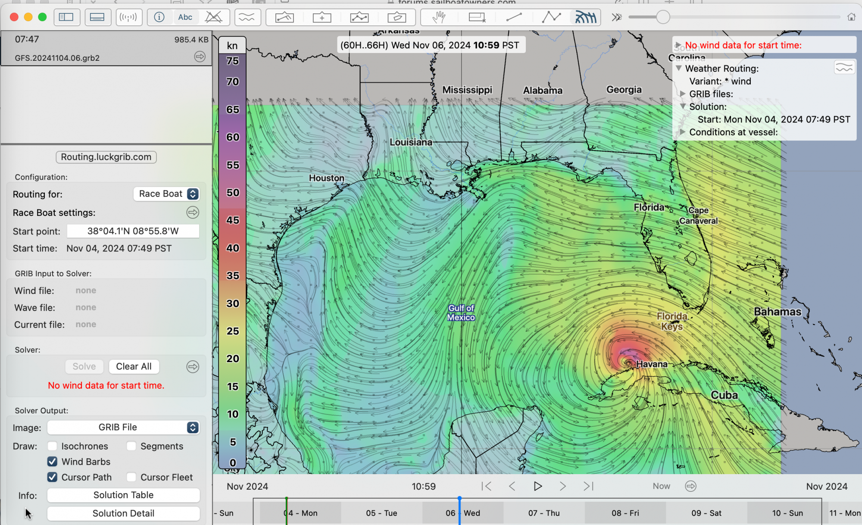Expand the No wind data message triangle
Screen dimensions: 862x525
point(678,45)
